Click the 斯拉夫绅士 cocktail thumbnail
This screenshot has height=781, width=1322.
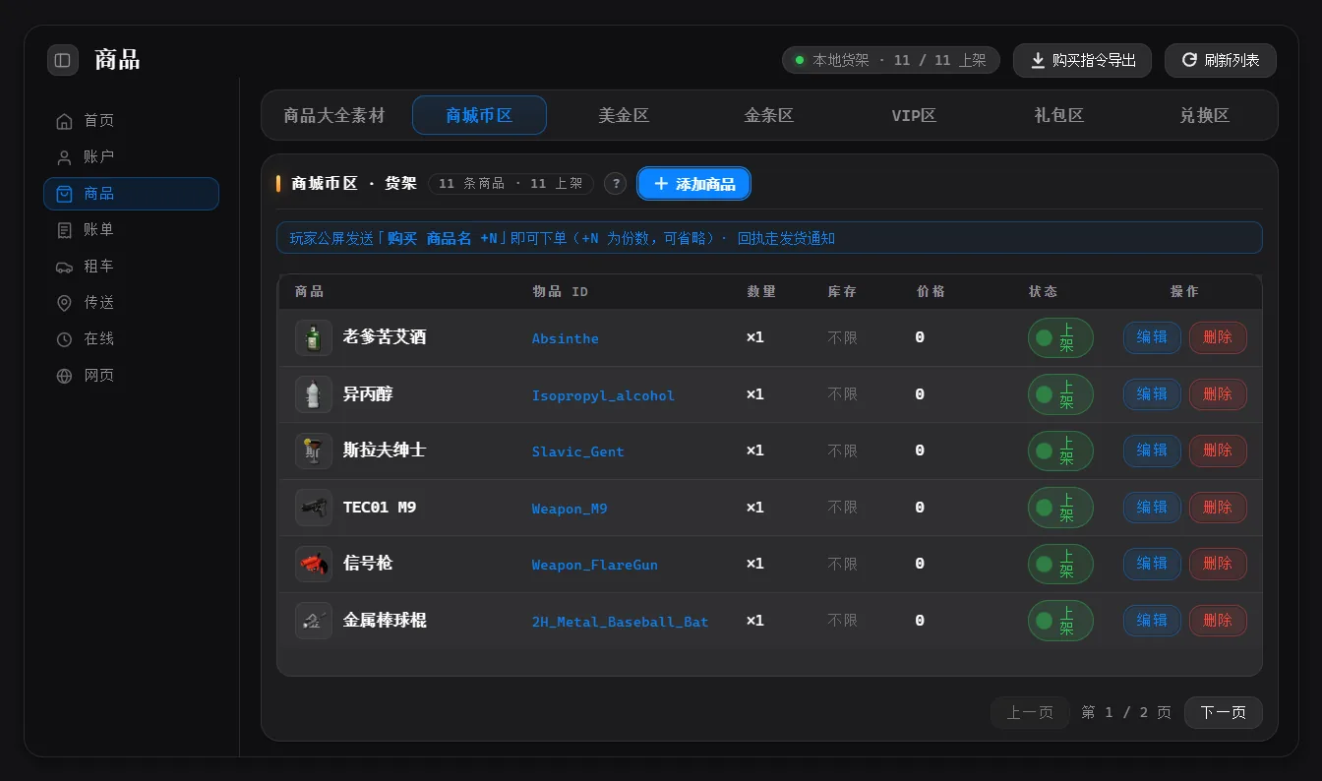[x=314, y=451]
